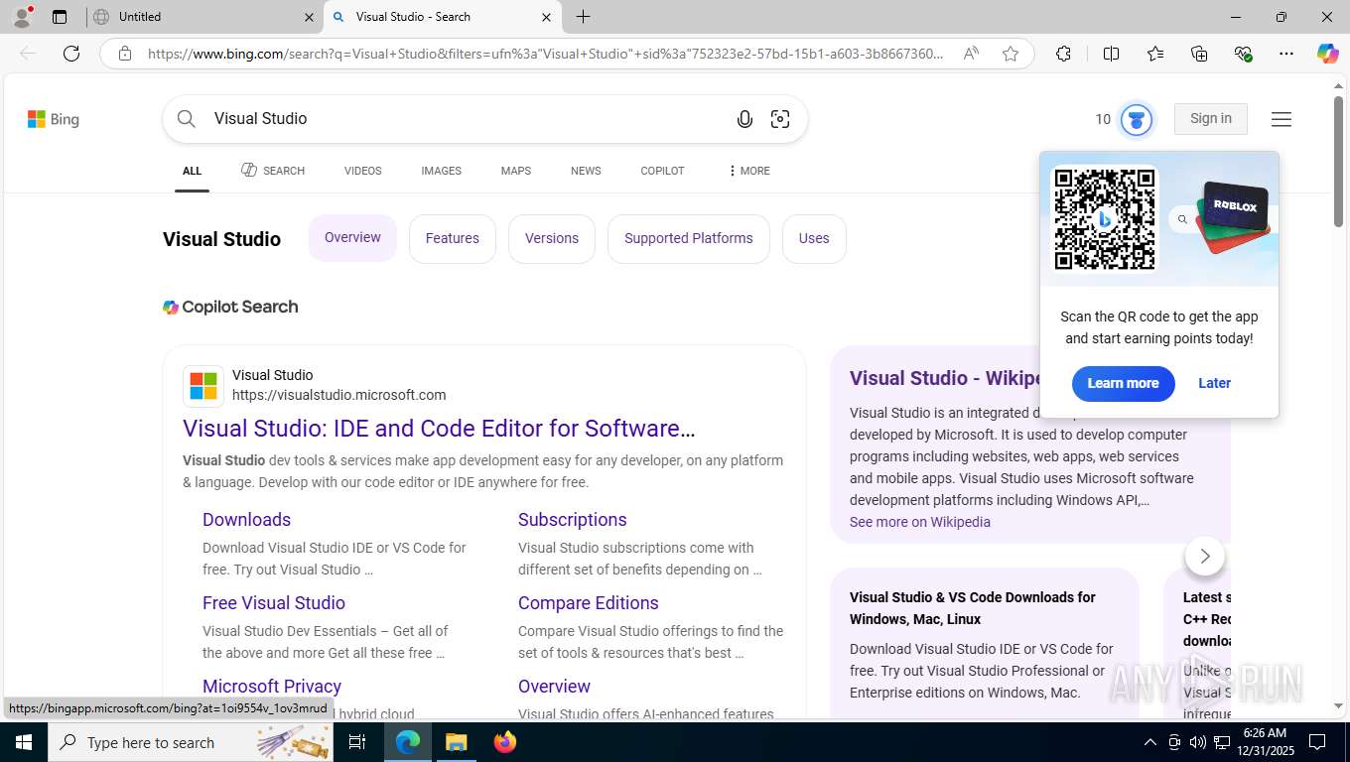This screenshot has width=1350, height=762.
Task: Open the Overview sublink under Compare Editions
Action: pos(554,687)
